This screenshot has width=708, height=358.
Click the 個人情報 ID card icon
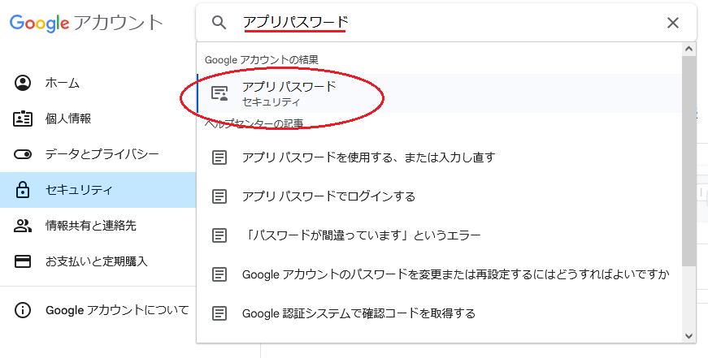23,119
